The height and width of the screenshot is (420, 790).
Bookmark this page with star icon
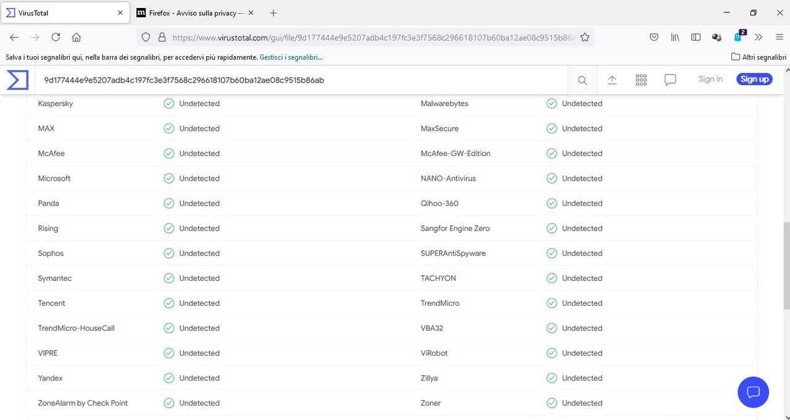click(x=585, y=37)
